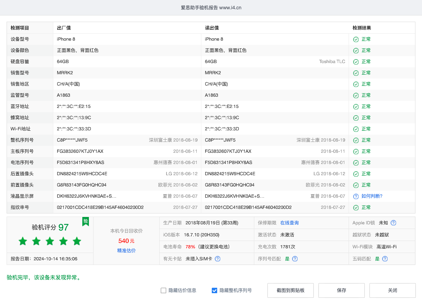422x304 pixels.
Task: Click the factory 主板序列号 FG3832607KTJ0Y1AX value
Action: (80, 152)
